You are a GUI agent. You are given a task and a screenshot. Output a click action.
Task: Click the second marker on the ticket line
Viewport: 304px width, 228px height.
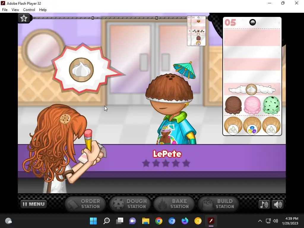click(156, 18)
